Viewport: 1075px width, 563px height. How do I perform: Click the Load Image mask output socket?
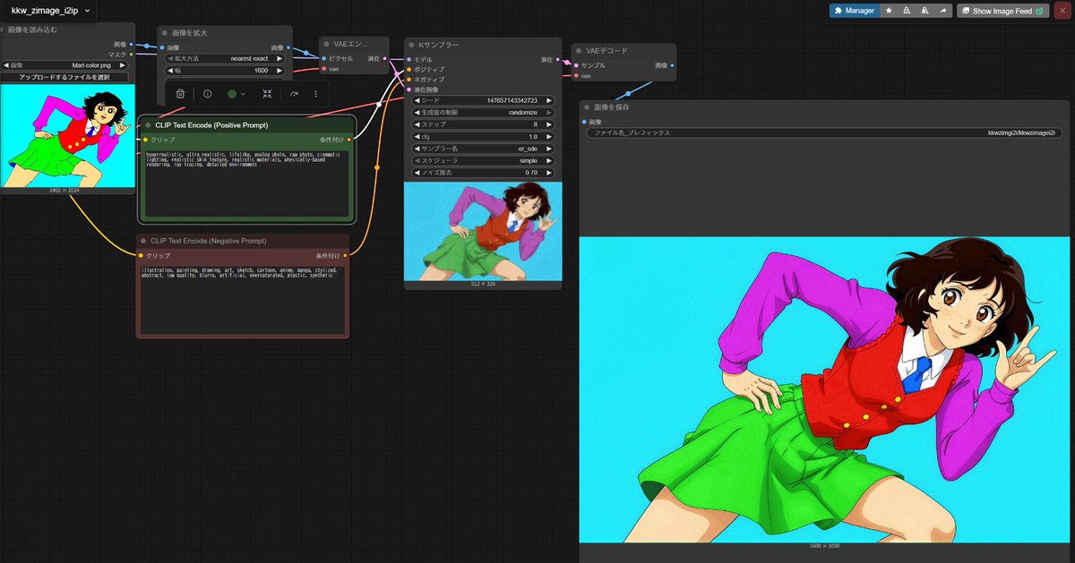pos(132,54)
